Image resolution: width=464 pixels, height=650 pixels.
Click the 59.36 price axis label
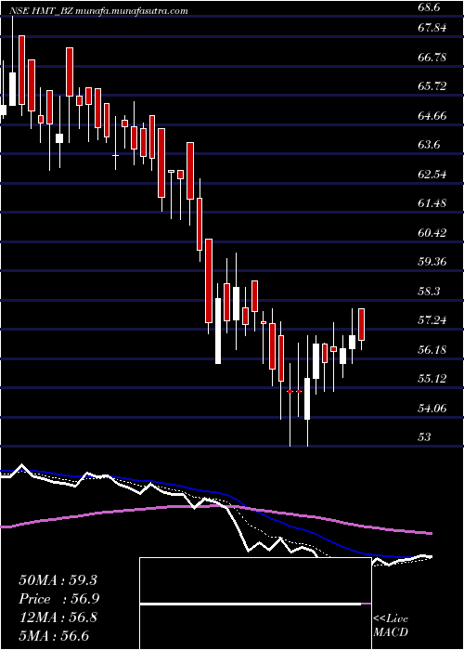pyautogui.click(x=432, y=262)
